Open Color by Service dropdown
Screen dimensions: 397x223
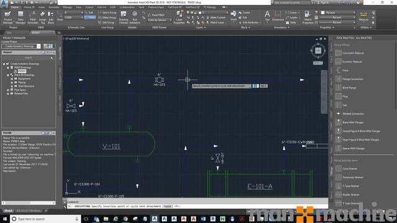click(159, 20)
